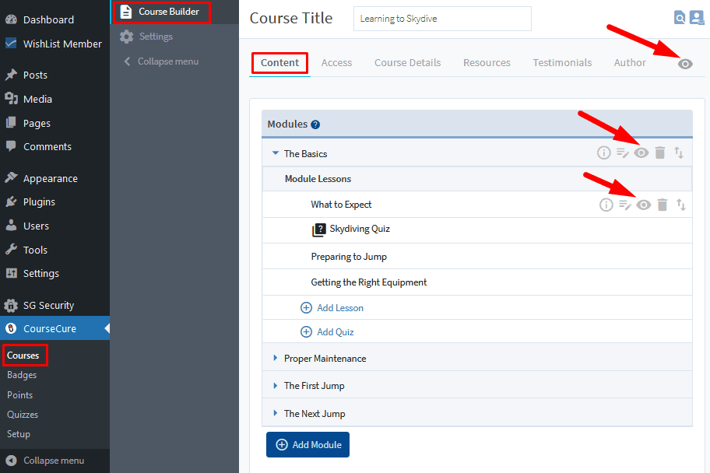Click the WishList Member icon
The image size is (710, 473).
[11, 43]
